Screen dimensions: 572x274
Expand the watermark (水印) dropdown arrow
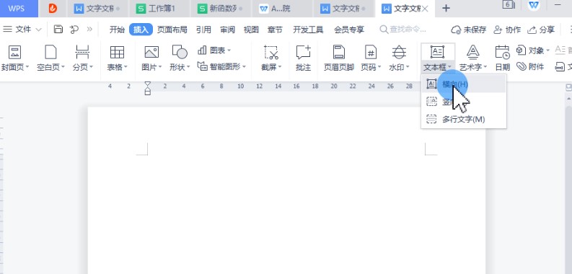coord(408,67)
